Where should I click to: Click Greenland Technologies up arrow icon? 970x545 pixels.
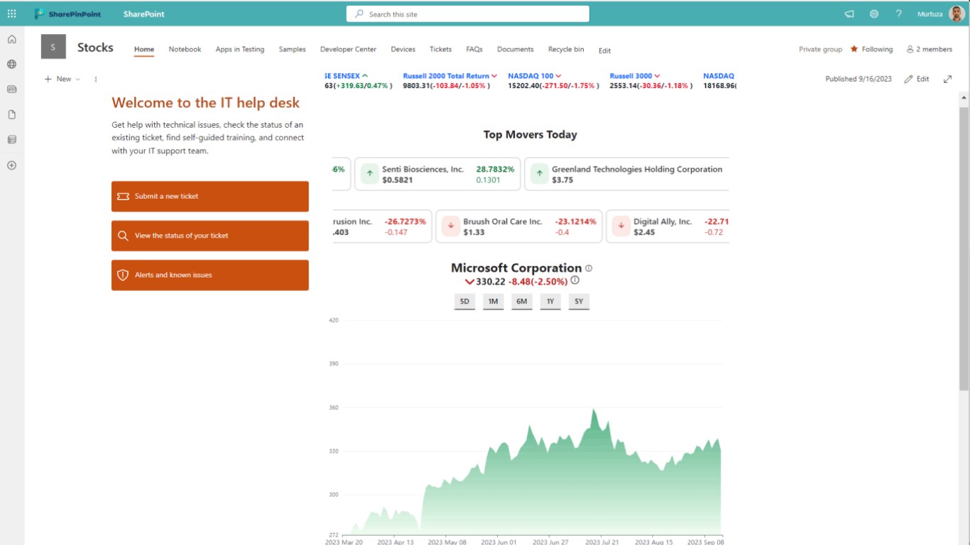click(x=539, y=174)
